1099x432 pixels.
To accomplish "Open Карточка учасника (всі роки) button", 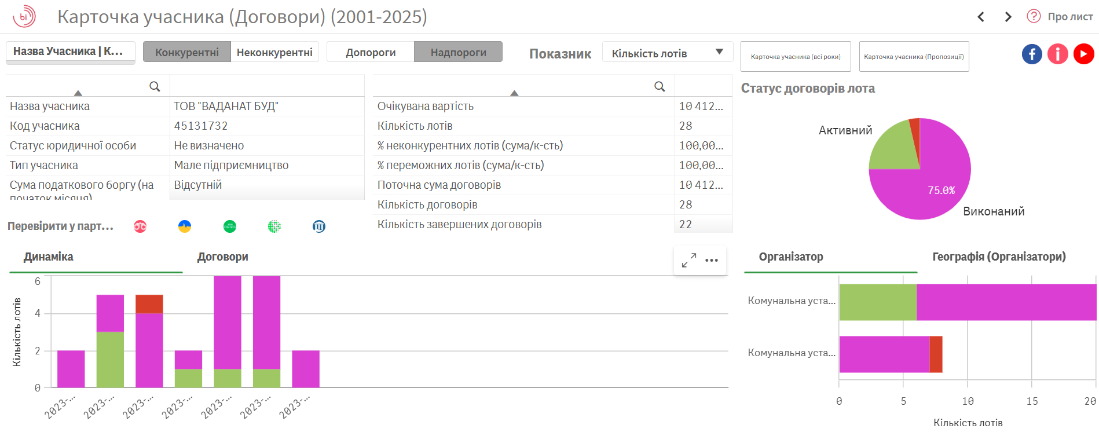I will pyautogui.click(x=795, y=57).
